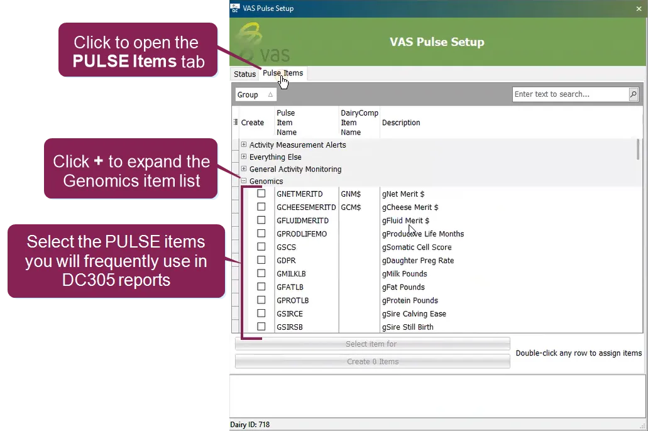
Task: Close the VAS Pulse Setup window
Action: click(x=639, y=8)
